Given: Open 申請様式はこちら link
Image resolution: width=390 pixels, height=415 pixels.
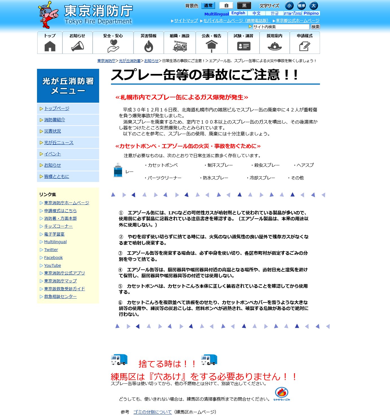Looking at the screenshot, I should pyautogui.click(x=60, y=211).
